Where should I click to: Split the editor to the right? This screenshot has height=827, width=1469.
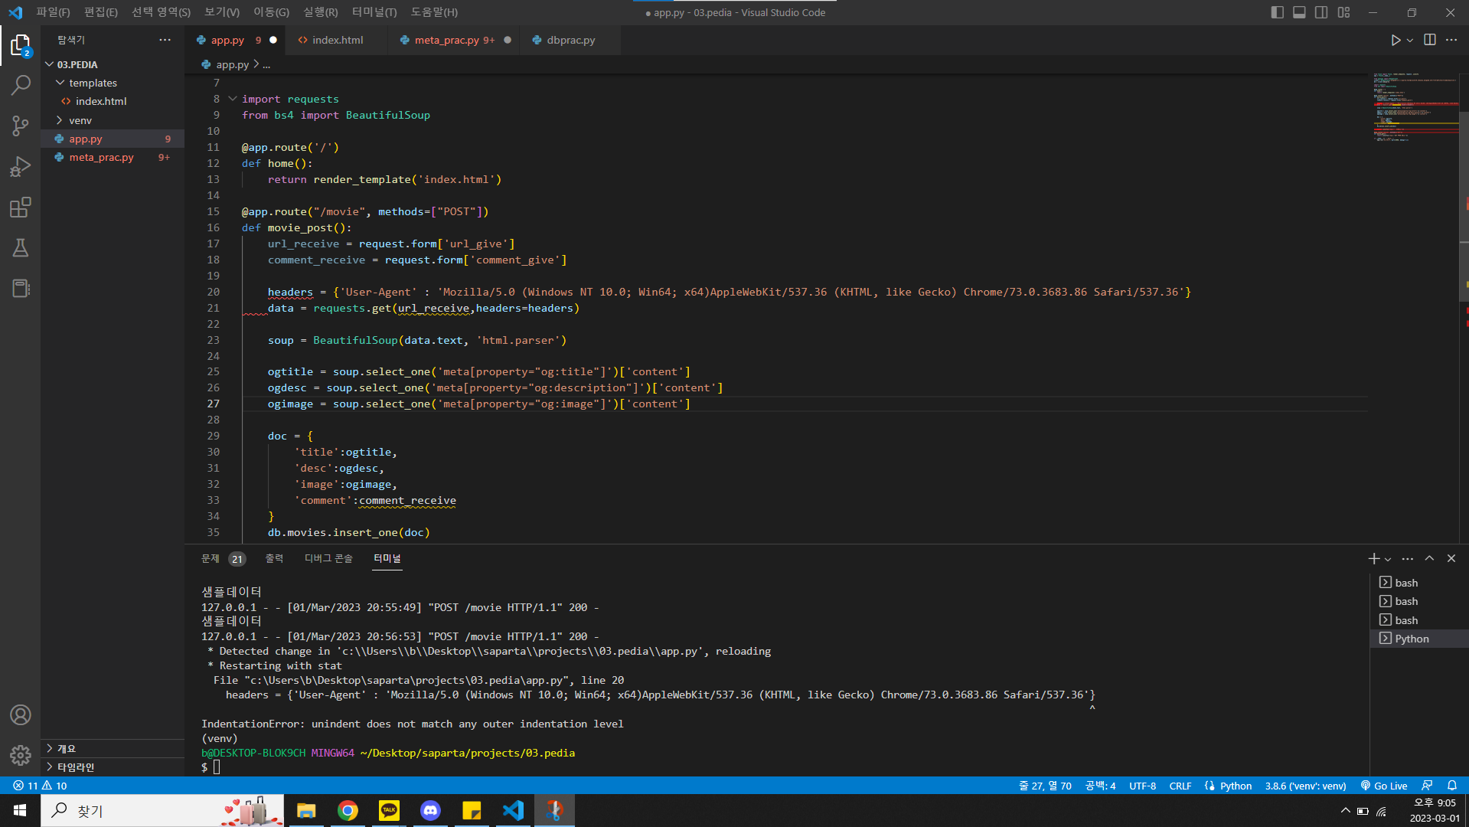(1429, 40)
